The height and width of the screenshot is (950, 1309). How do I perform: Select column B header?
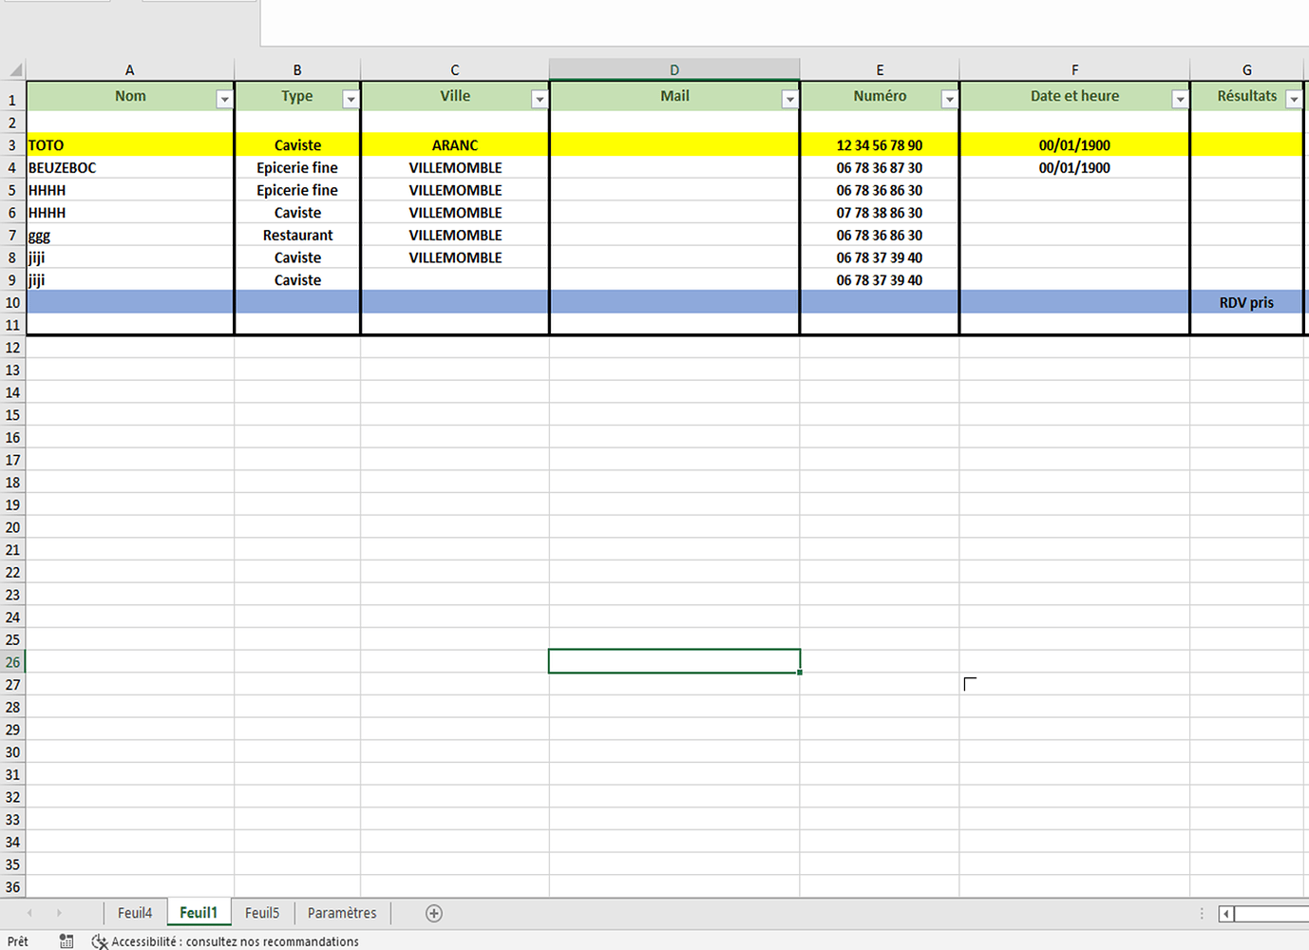(x=297, y=69)
